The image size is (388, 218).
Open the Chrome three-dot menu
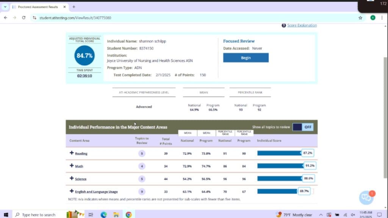point(382,17)
